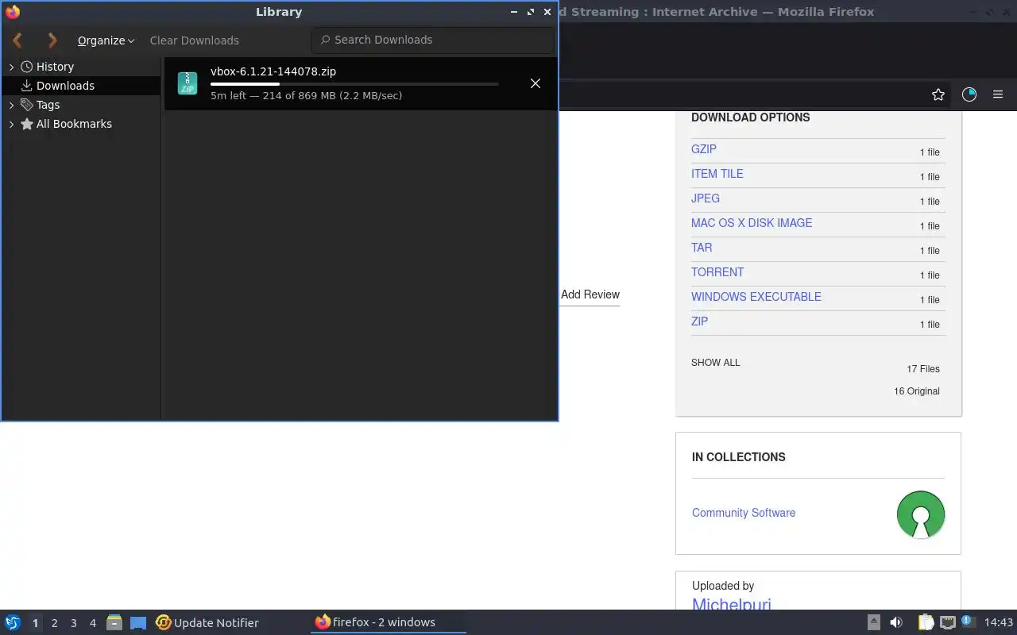Open MAC OS X DISK IMAGE download
The height and width of the screenshot is (635, 1017).
click(x=752, y=223)
